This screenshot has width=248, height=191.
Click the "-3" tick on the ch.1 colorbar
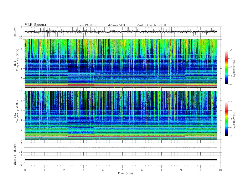tap(231, 50)
